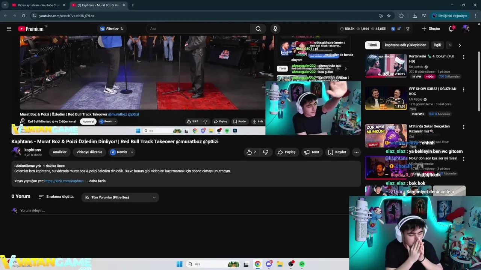Open EFE SHOW S3B22 thumbnail
This screenshot has width=481, height=270.
pyautogui.click(x=386, y=98)
